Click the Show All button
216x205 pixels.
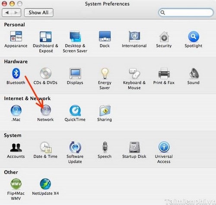(x=39, y=13)
